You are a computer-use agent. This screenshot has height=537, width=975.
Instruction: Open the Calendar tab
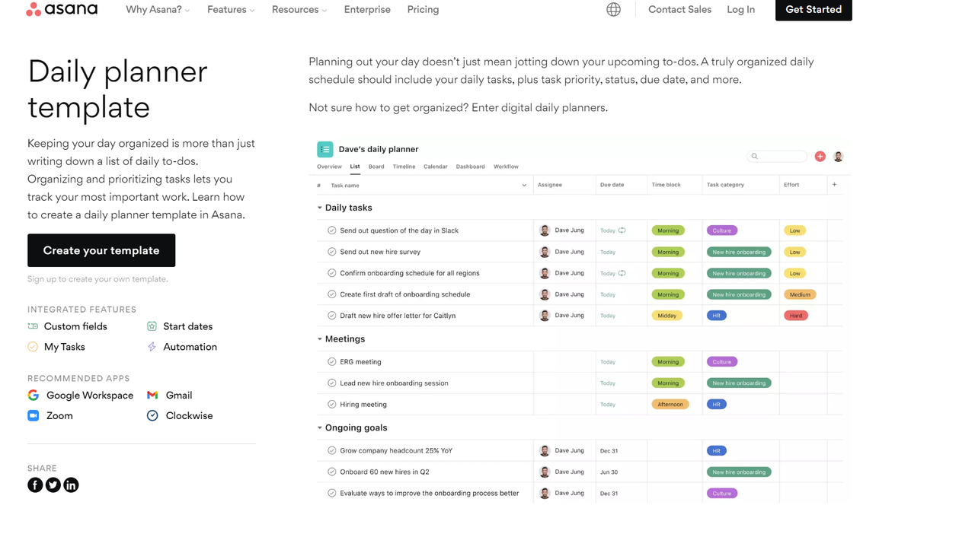(x=436, y=167)
